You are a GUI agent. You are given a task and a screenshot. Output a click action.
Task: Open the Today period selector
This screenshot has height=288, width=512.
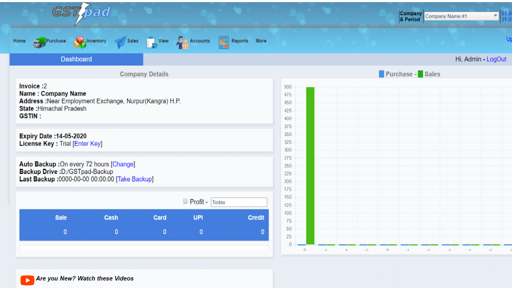tap(239, 202)
